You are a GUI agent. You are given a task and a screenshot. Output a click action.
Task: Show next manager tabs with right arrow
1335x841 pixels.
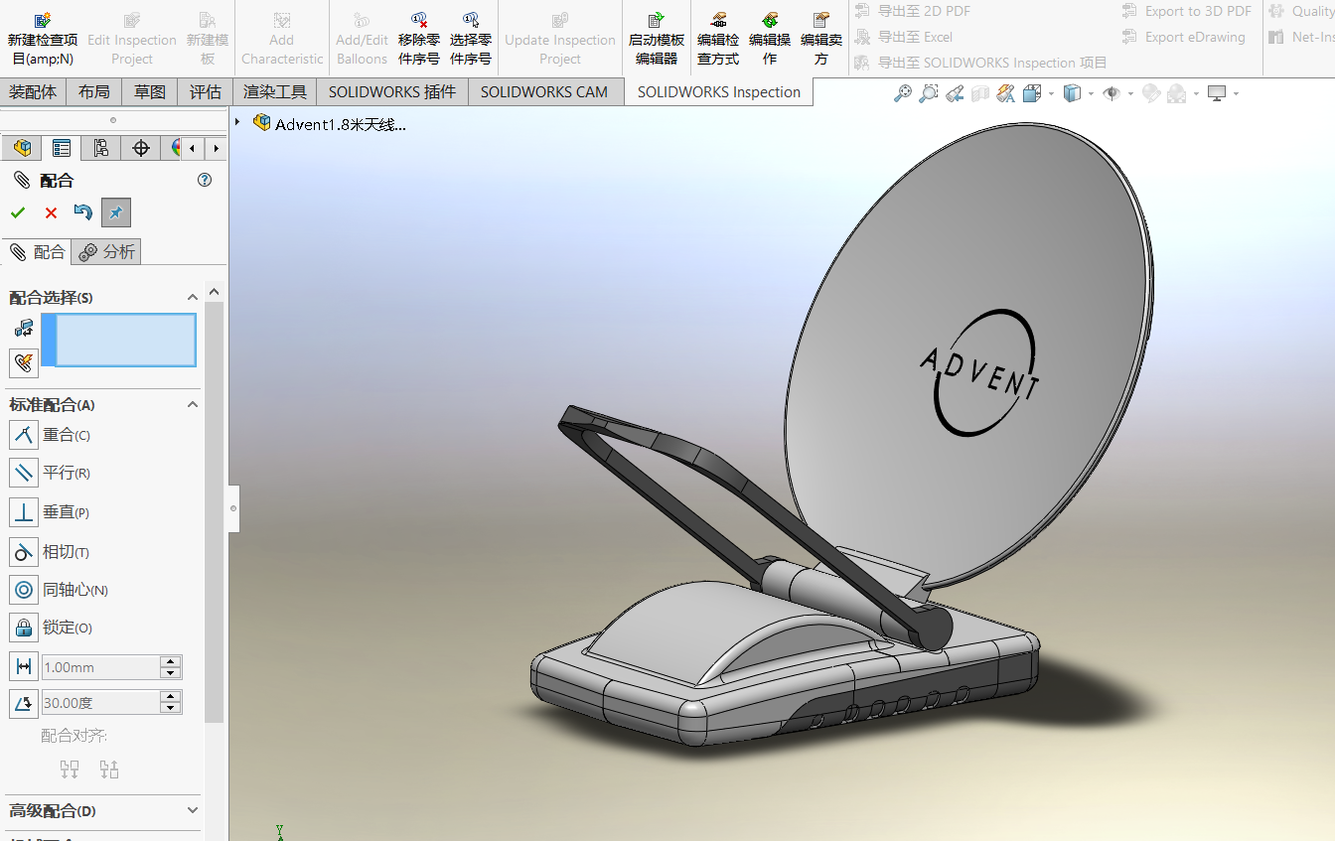point(216,148)
